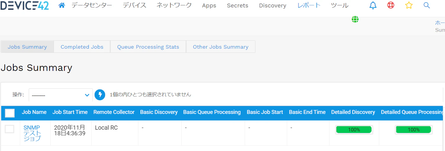Click the search magnifier icon

pos(427,5)
